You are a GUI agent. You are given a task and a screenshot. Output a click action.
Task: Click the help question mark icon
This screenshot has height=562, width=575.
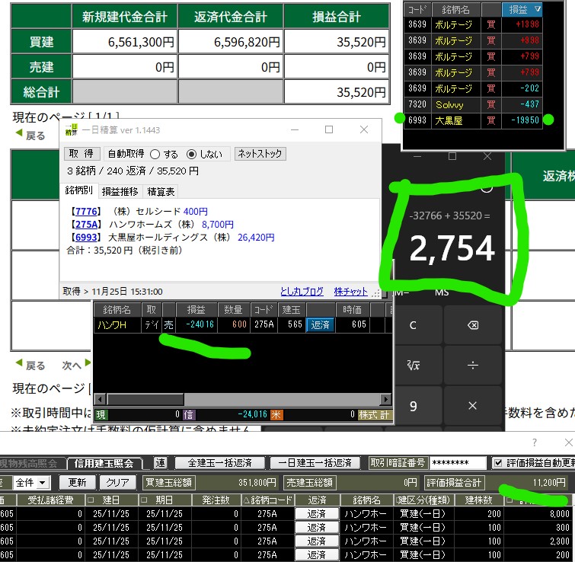click(534, 442)
